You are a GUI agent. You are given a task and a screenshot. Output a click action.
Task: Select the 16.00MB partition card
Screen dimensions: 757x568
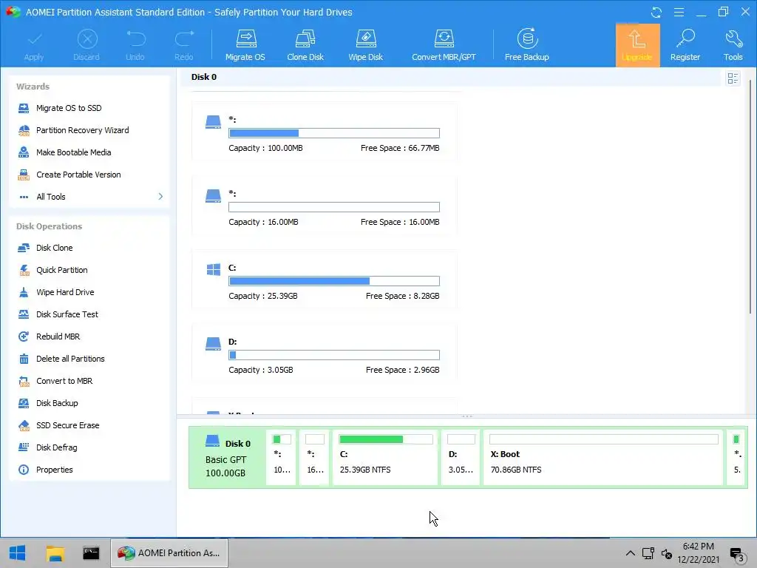[x=324, y=206]
